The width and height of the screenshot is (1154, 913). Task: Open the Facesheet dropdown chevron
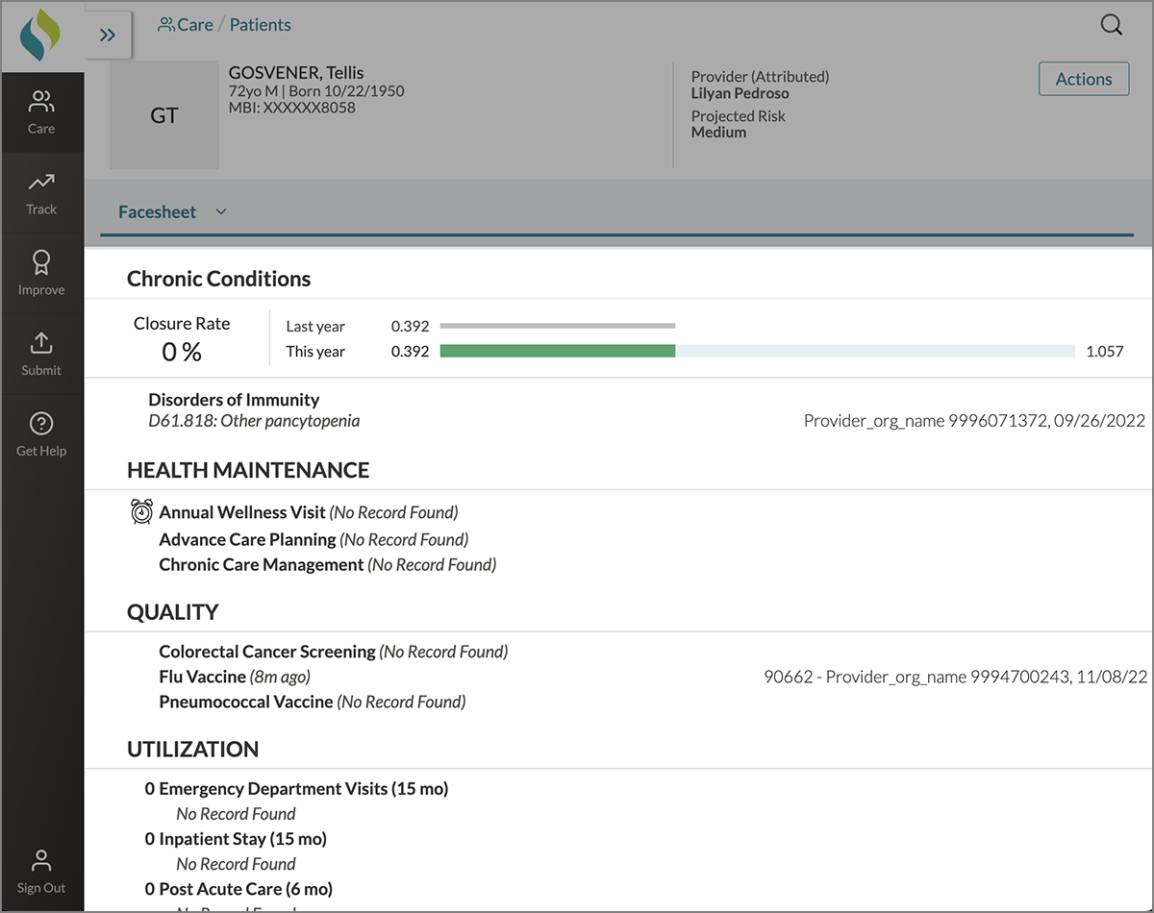point(221,212)
